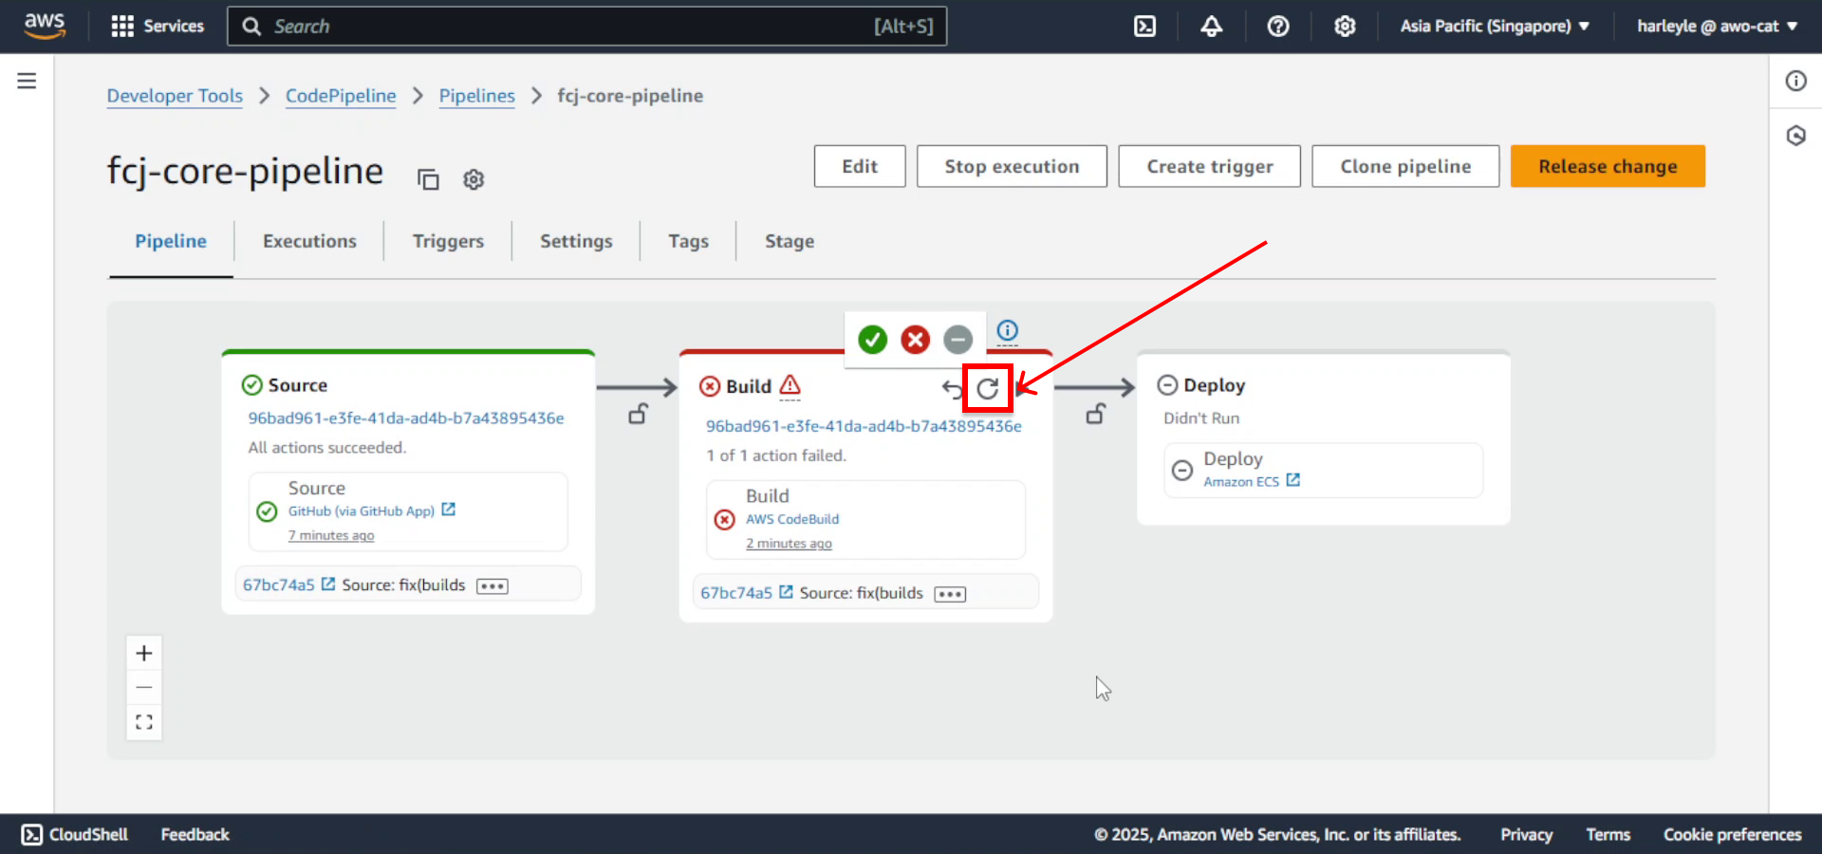Open the hexagon tools panel icon
The width and height of the screenshot is (1822, 854).
pos(1795,136)
